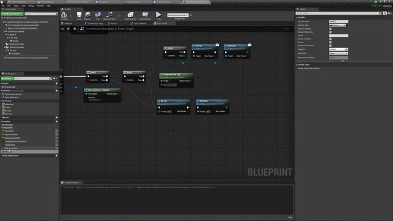This screenshot has height=221, width=393.
Task: Open the Variable Type dropdown
Action: (338, 25)
